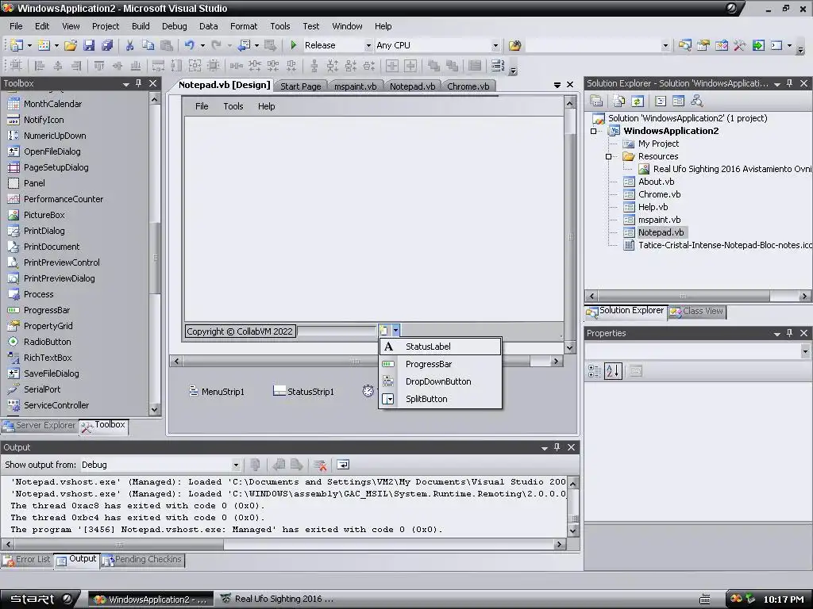Open the Properties object selector dropdown
This screenshot has height=609, width=813.
pos(805,351)
